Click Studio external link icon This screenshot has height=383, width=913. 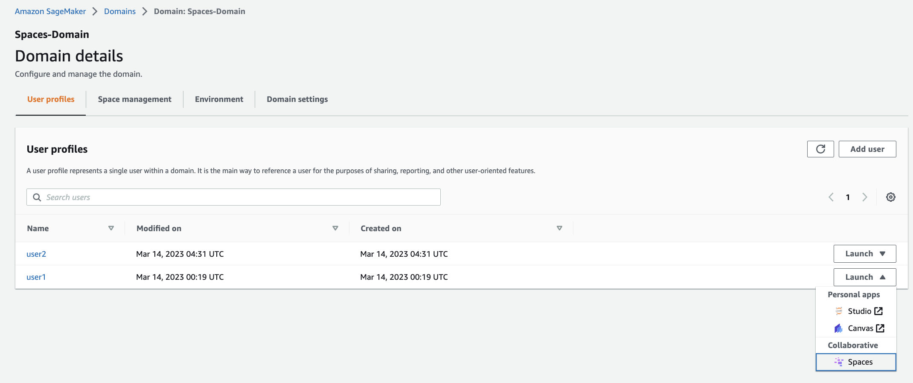(x=878, y=311)
